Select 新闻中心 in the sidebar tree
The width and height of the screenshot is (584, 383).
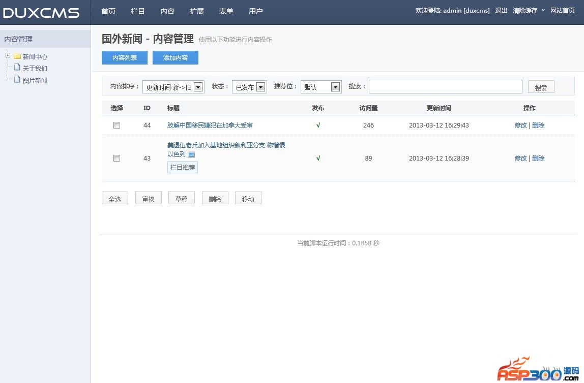pos(35,56)
